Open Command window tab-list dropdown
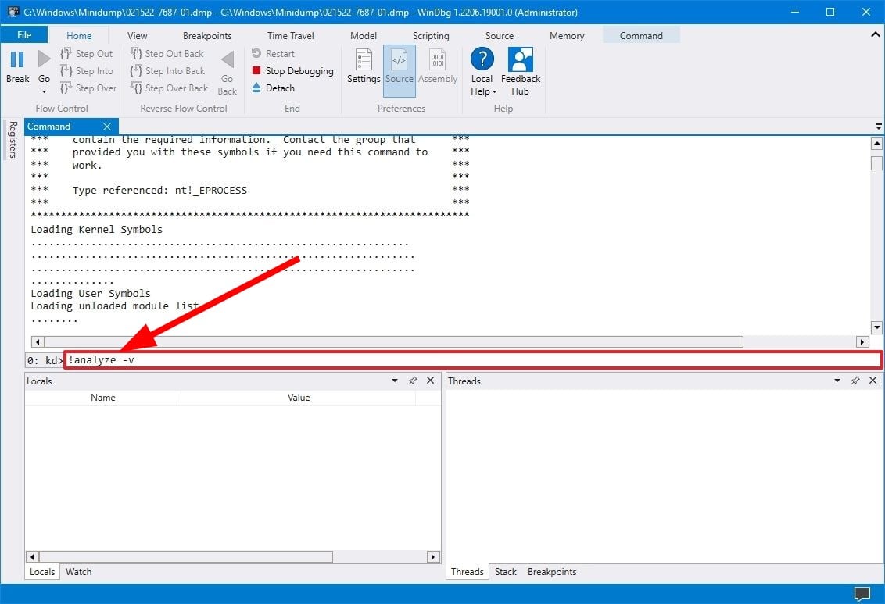Viewport: 885px width, 604px height. tap(878, 127)
